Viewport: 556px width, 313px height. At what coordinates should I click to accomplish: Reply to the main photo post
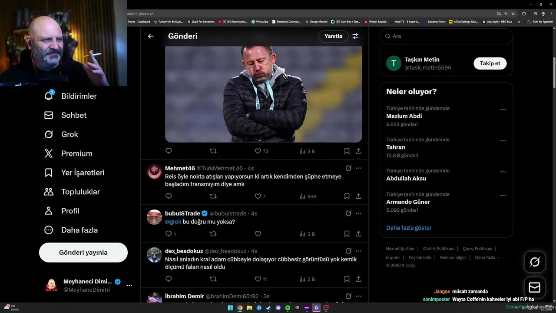169,151
